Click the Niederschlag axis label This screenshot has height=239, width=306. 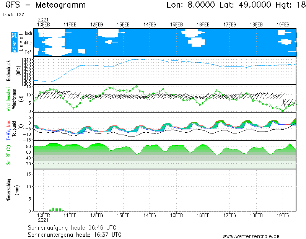[x=8, y=190]
